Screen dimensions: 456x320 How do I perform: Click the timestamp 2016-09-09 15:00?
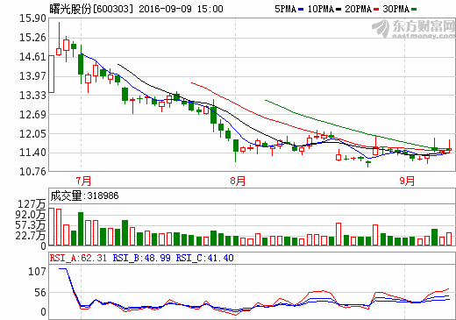[x=181, y=9]
